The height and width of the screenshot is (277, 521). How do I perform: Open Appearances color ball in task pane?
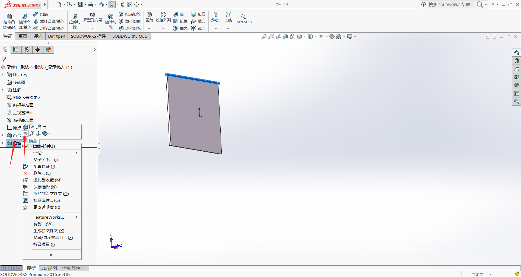[x=516, y=85]
